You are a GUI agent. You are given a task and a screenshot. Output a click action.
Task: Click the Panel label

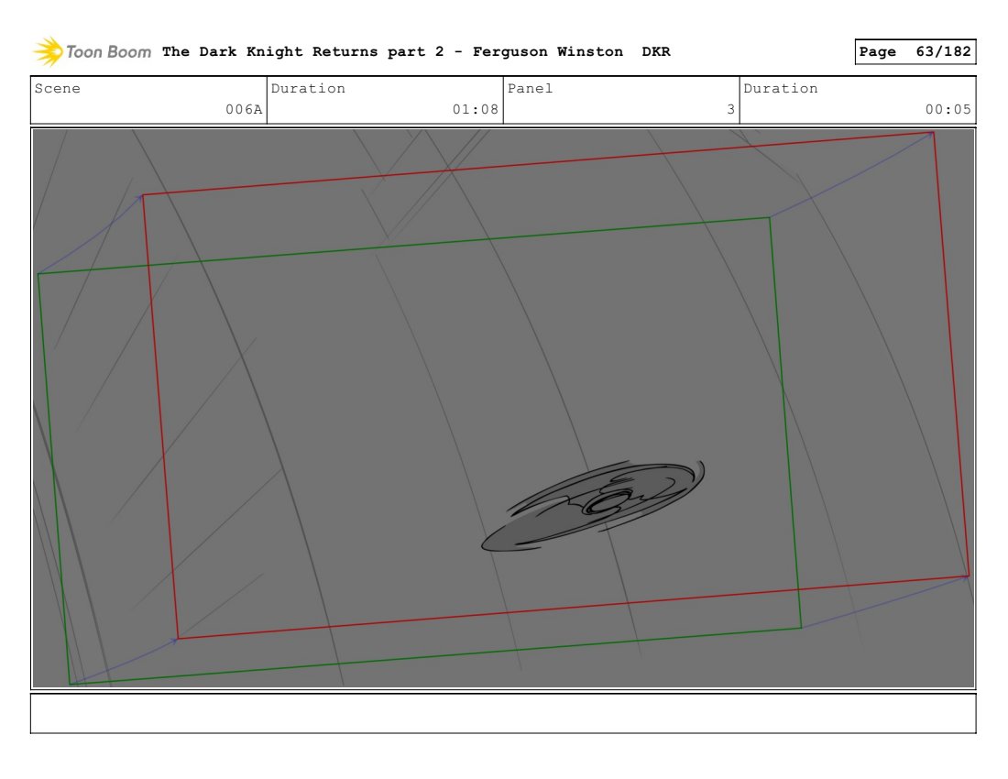pyautogui.click(x=530, y=88)
